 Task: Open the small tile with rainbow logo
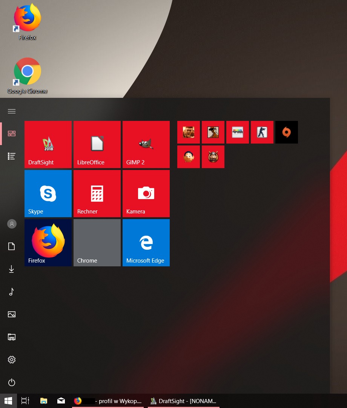[238, 132]
